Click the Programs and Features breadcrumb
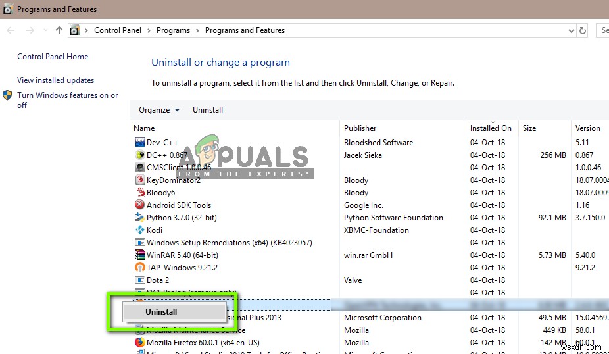The width and height of the screenshot is (609, 354). [245, 30]
